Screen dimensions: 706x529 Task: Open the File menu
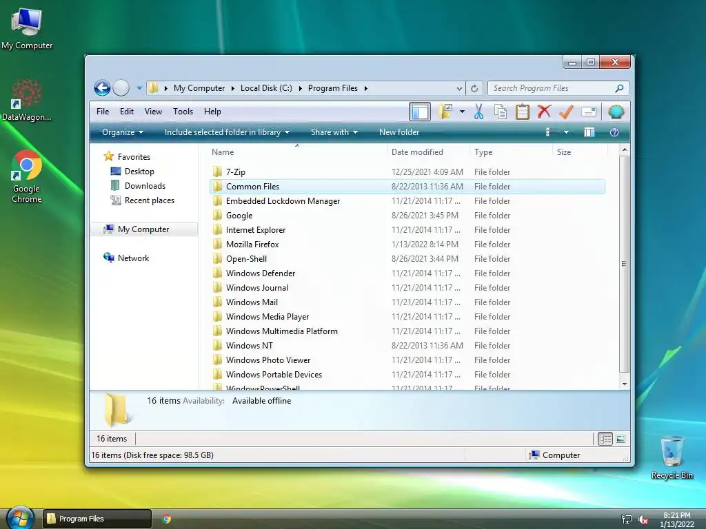103,112
